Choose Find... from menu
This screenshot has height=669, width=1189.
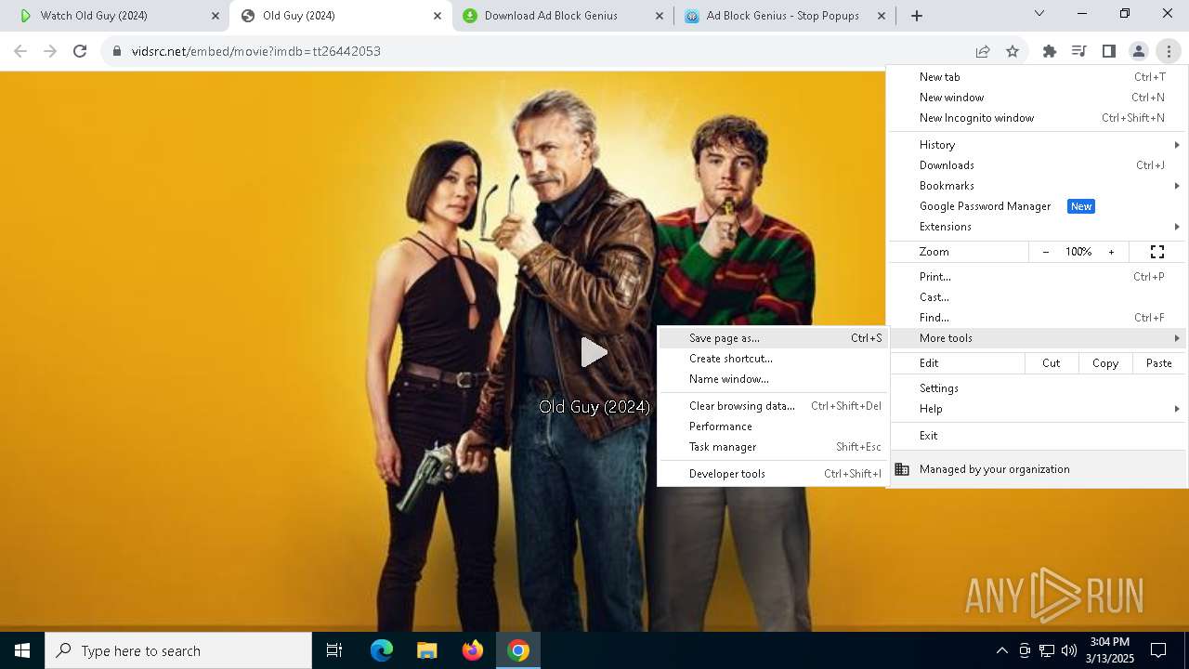pyautogui.click(x=1039, y=318)
